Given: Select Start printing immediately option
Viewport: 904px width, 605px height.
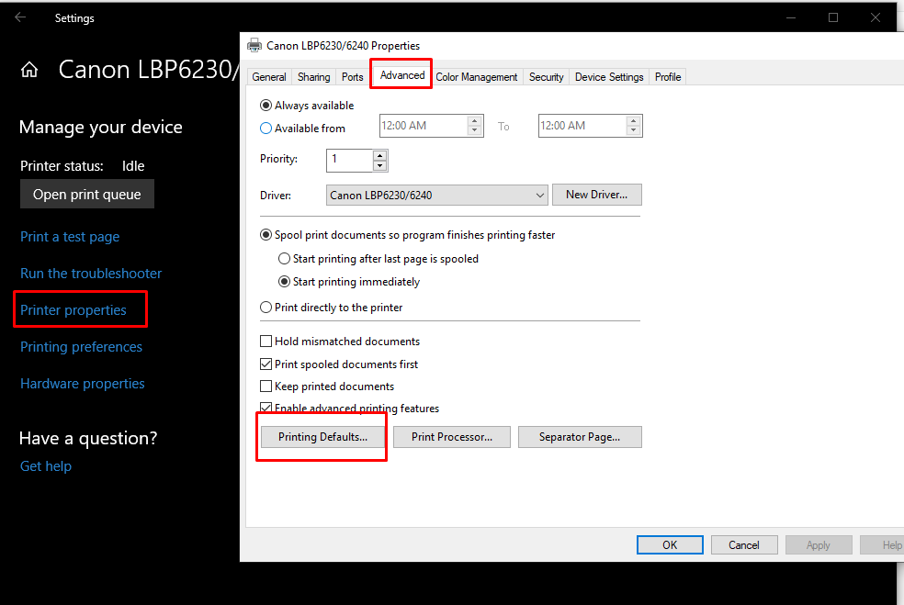Looking at the screenshot, I should 284,282.
